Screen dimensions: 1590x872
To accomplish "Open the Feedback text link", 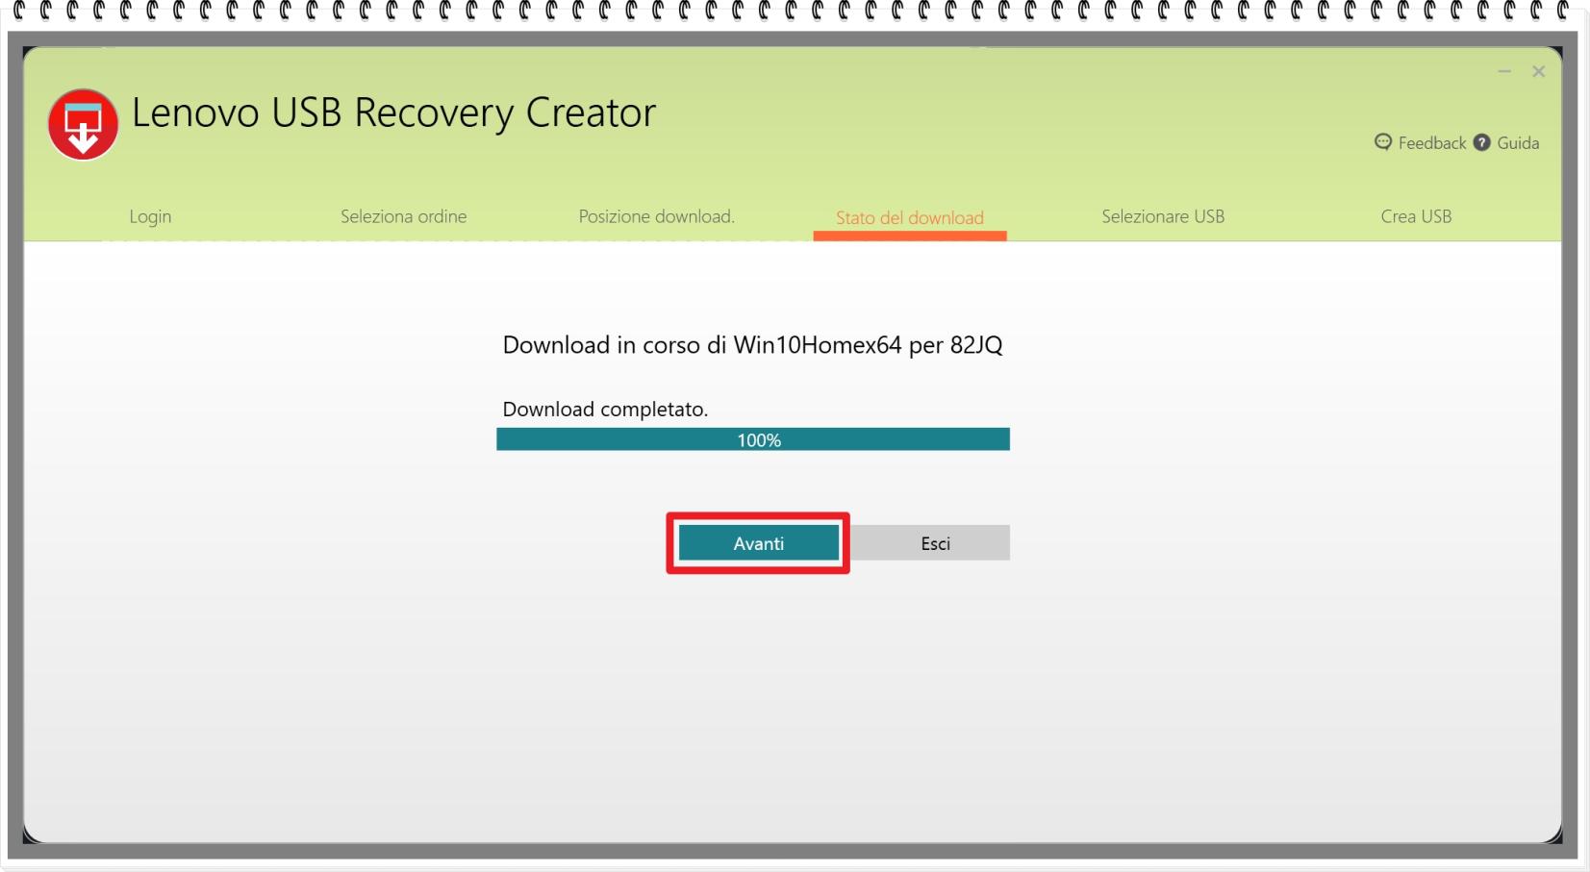I will 1431,143.
